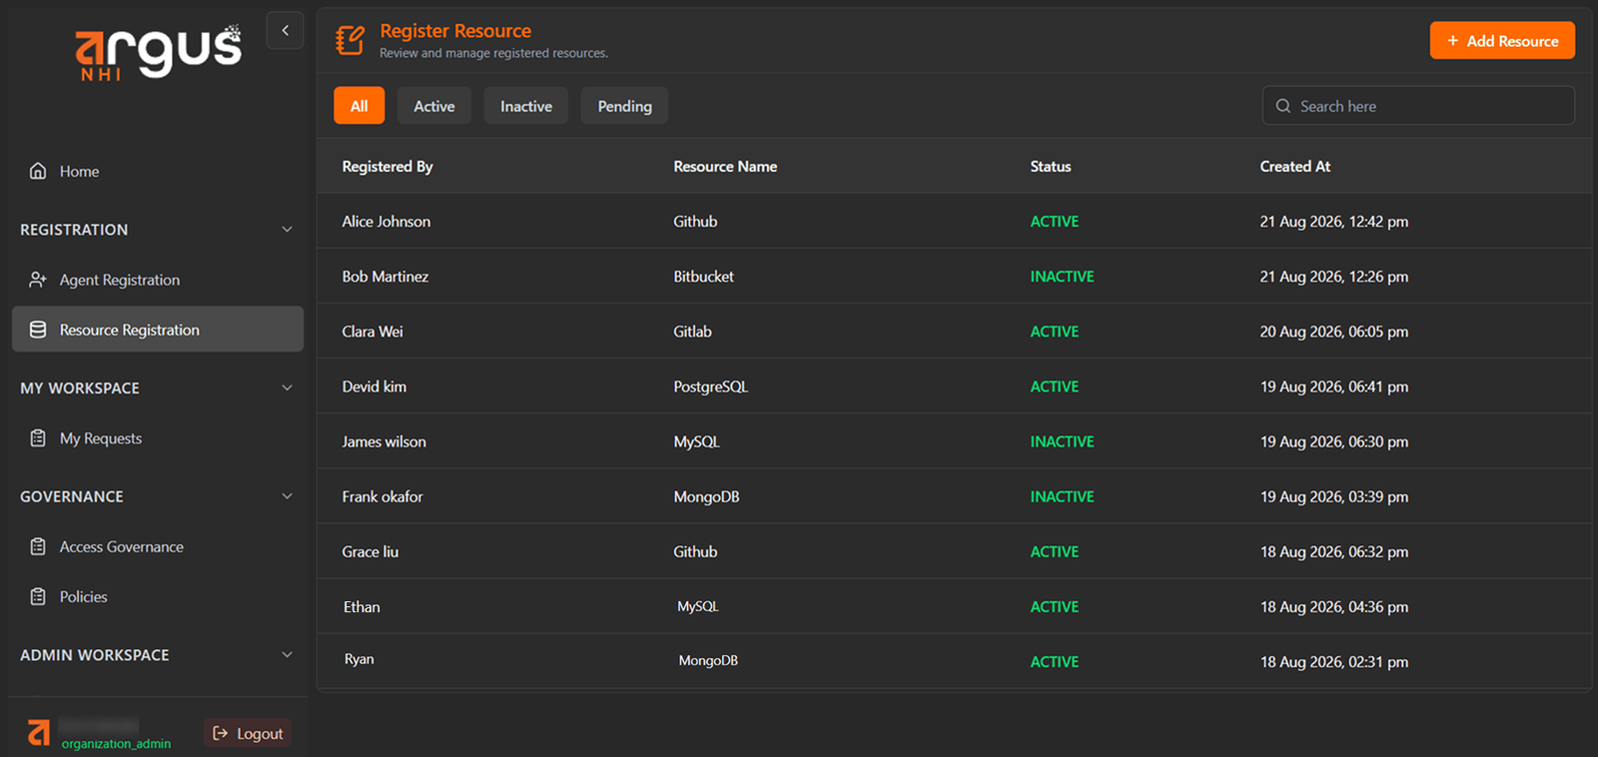Image resolution: width=1598 pixels, height=757 pixels.
Task: Select the Clara Wei cell
Action: [373, 332]
